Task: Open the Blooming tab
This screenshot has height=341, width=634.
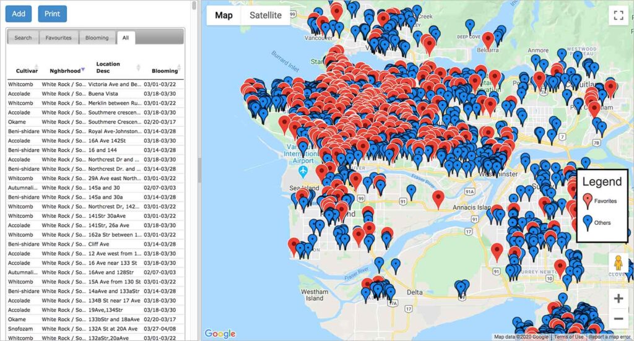Action: [x=97, y=38]
